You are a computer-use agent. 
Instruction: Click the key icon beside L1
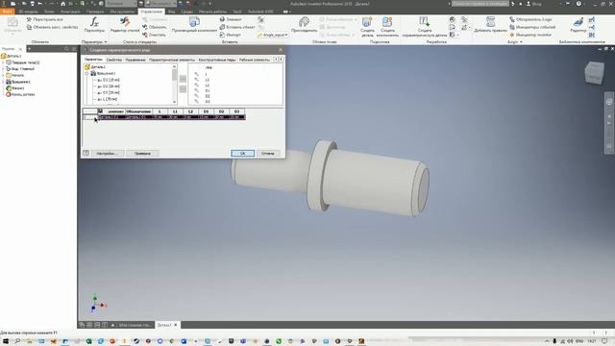[196, 80]
